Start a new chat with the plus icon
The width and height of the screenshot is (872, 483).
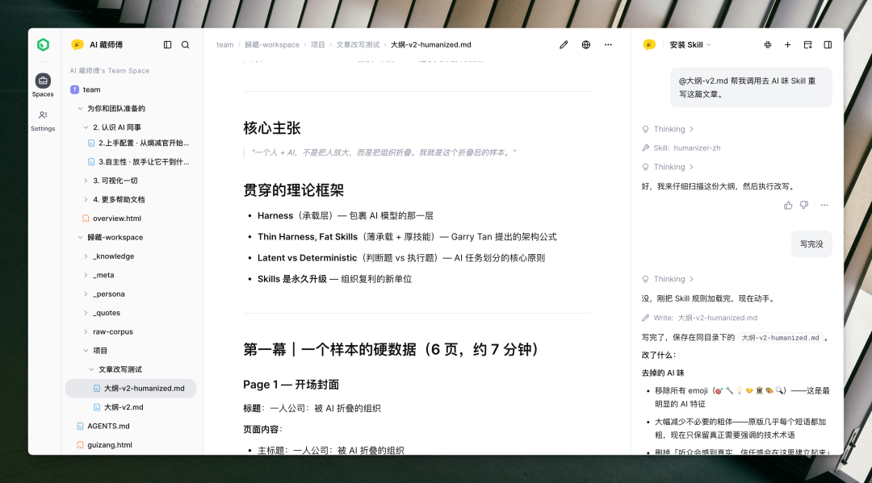(x=787, y=44)
